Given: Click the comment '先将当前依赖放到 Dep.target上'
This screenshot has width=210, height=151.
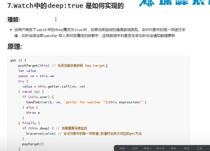Looking at the screenshot, I should click(83, 66).
